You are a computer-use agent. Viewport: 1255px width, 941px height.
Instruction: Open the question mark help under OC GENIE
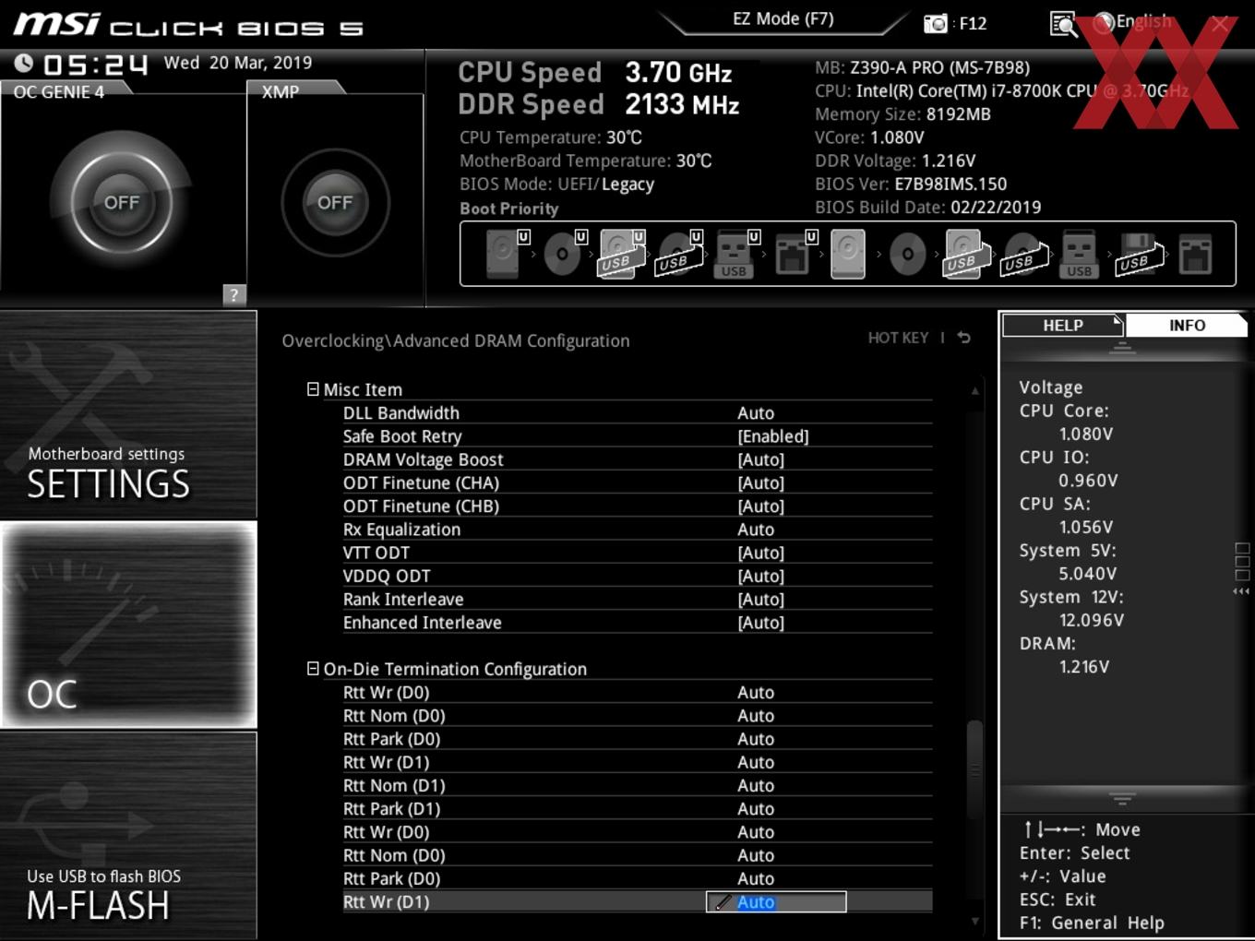pos(234,294)
